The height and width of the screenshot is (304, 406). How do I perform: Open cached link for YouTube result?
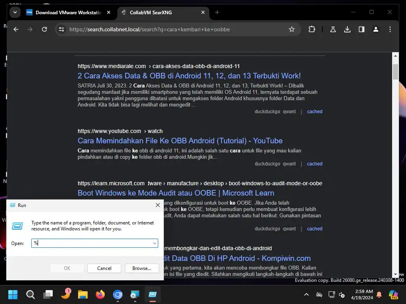tap(314, 164)
